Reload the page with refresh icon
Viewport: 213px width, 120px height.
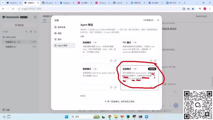[x=13, y=9]
